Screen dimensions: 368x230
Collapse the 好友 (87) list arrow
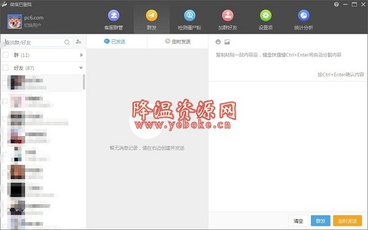pyautogui.click(x=81, y=68)
